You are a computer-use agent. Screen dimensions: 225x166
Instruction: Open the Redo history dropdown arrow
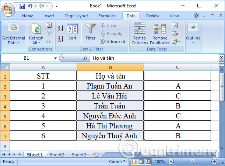pyautogui.click(x=47, y=6)
